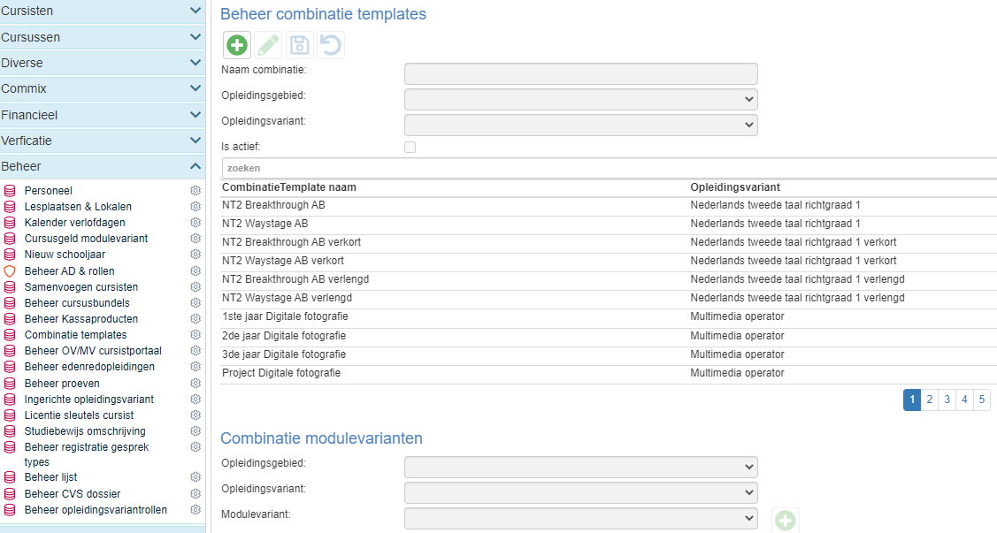
Task: Click gear icon next to Cursusgeld modulevariant
Action: (x=196, y=239)
